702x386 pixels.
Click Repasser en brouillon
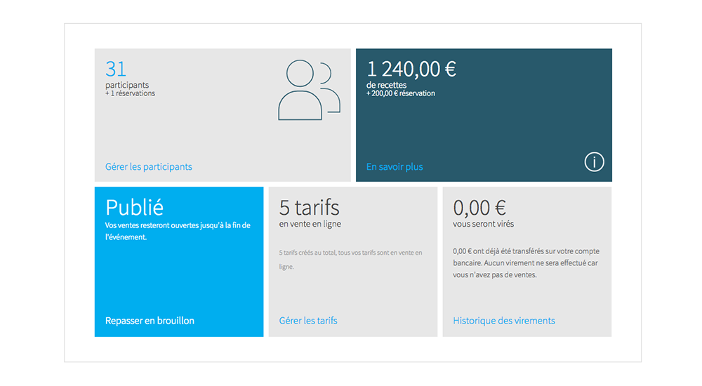[150, 321]
